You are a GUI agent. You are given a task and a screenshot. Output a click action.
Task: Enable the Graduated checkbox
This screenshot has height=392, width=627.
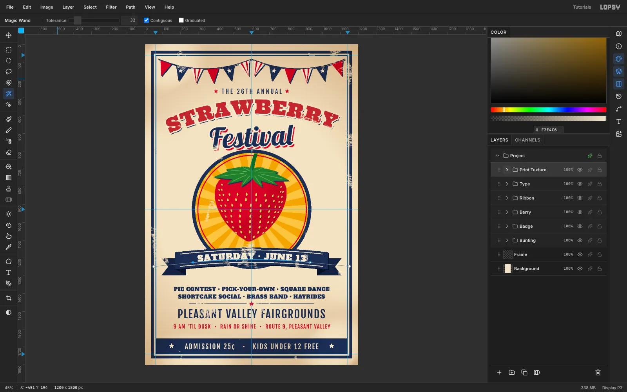pos(181,20)
